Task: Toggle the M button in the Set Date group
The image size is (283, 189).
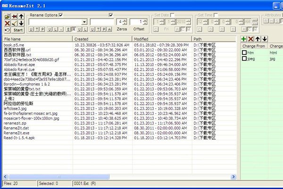Action: (x=189, y=29)
